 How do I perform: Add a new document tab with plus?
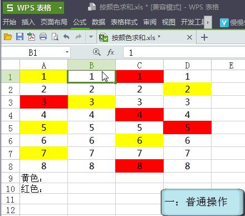point(204,37)
